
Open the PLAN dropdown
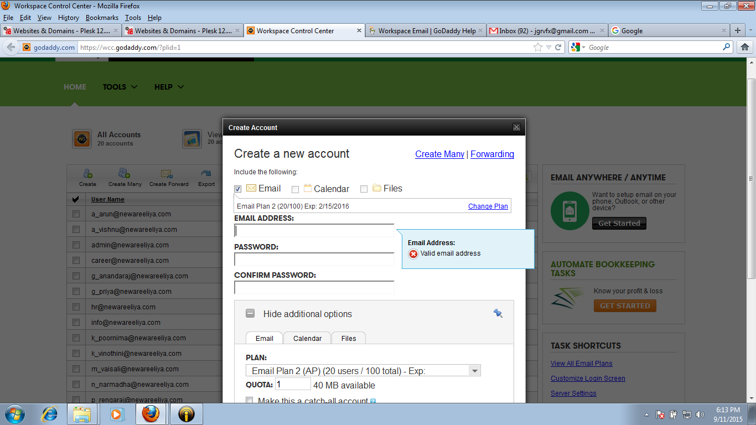[x=363, y=370]
